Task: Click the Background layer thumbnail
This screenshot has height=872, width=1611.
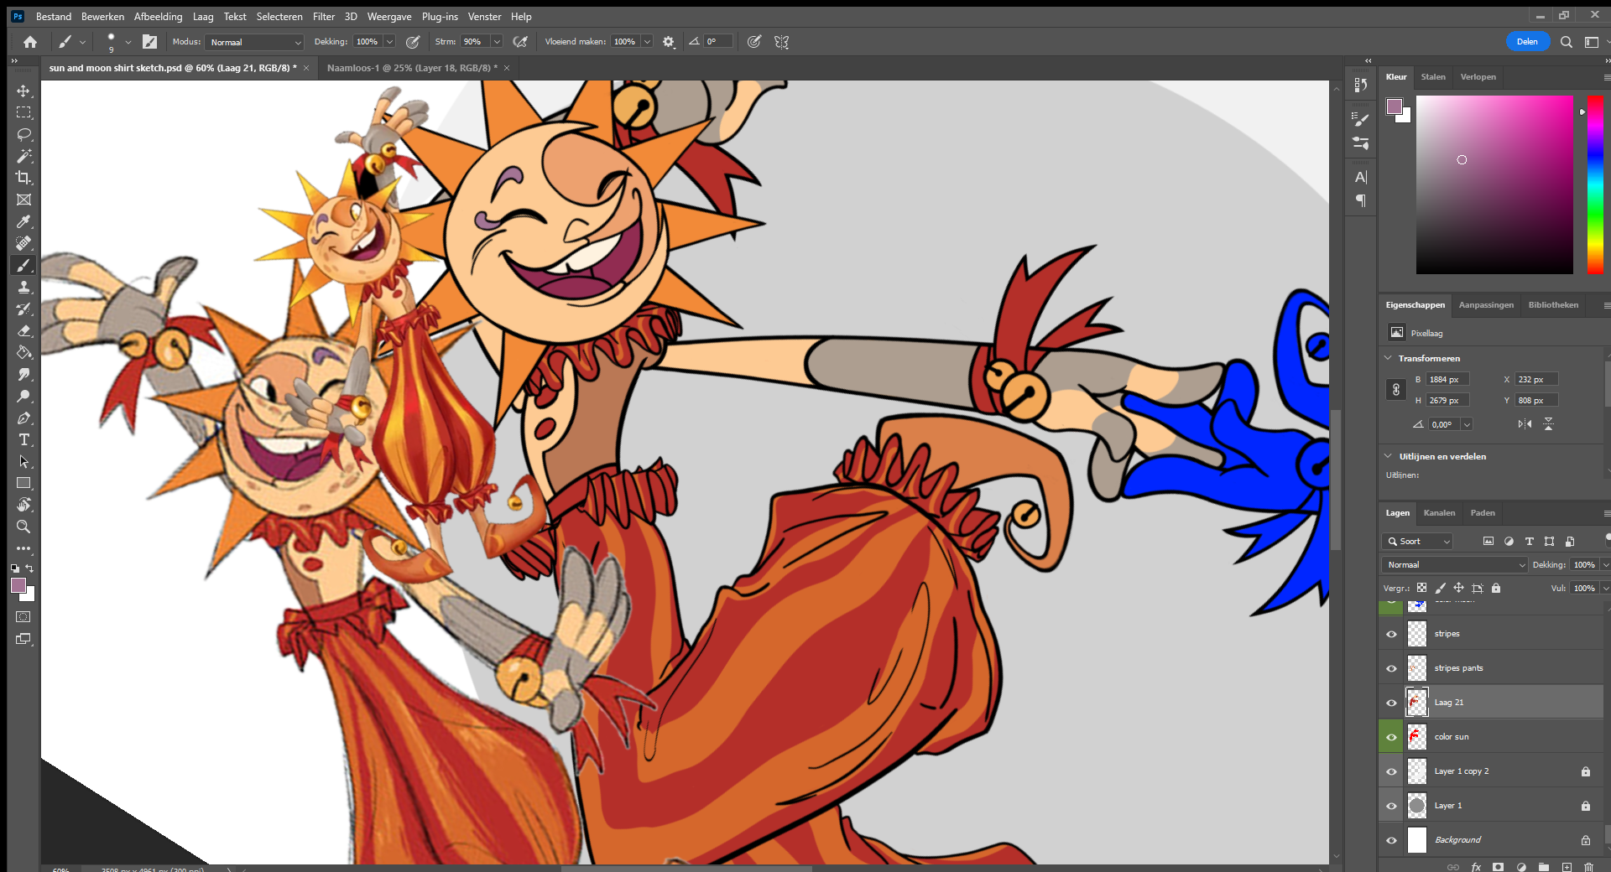Action: [1417, 840]
